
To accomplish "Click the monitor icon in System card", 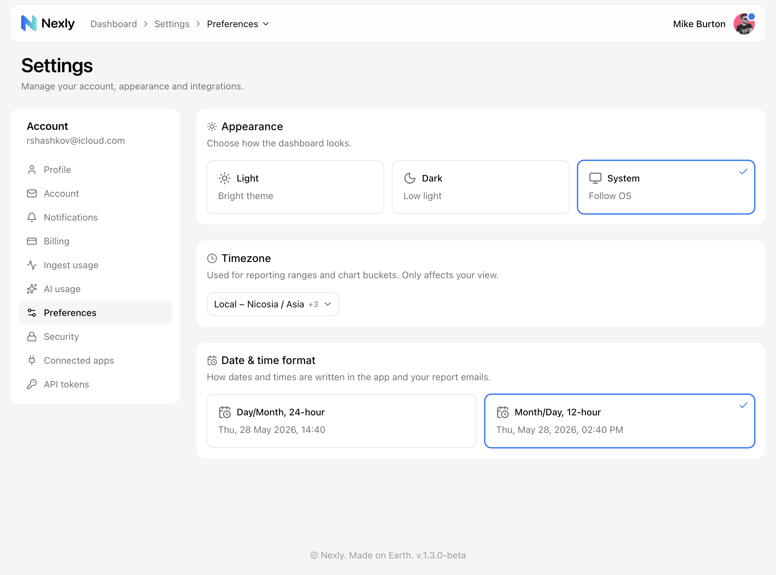I will (x=595, y=178).
